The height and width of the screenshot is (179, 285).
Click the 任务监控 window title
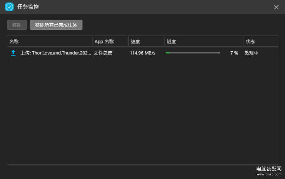click(x=28, y=7)
